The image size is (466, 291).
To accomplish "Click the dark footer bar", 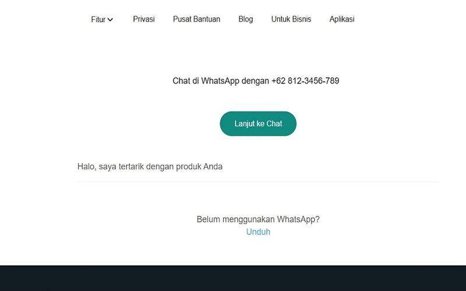I will point(233,278).
